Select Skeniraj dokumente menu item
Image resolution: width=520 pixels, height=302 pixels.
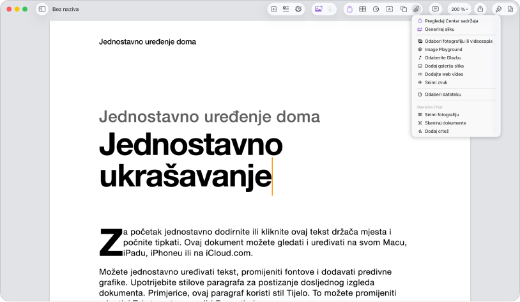click(x=456, y=123)
